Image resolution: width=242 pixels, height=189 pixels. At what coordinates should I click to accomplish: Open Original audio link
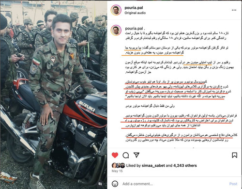135,13
